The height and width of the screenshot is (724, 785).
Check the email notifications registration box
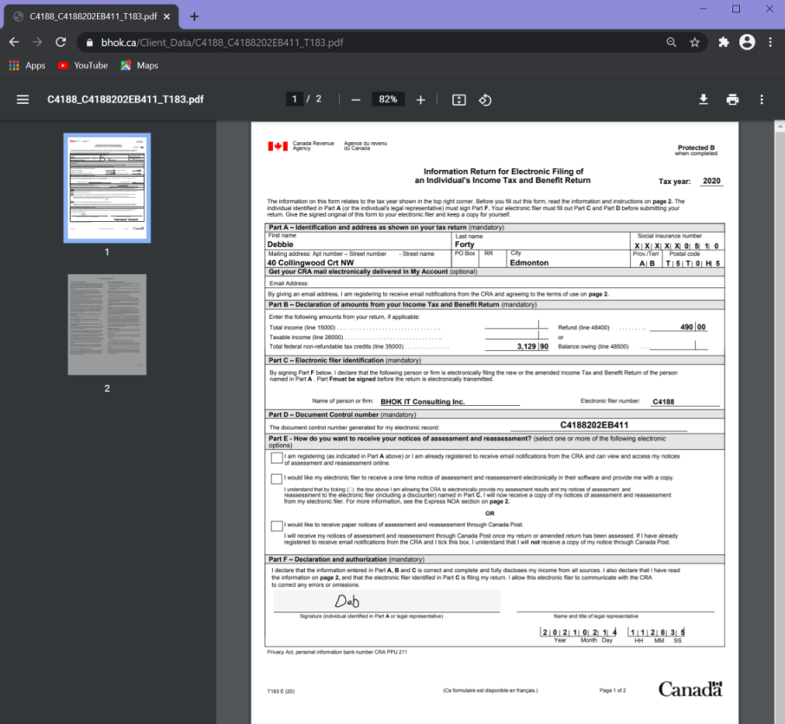coord(276,458)
